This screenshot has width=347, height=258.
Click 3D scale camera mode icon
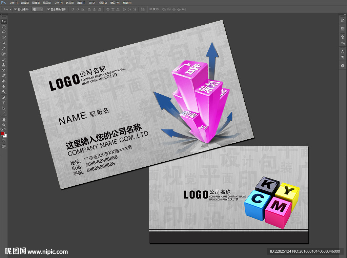(184, 9)
